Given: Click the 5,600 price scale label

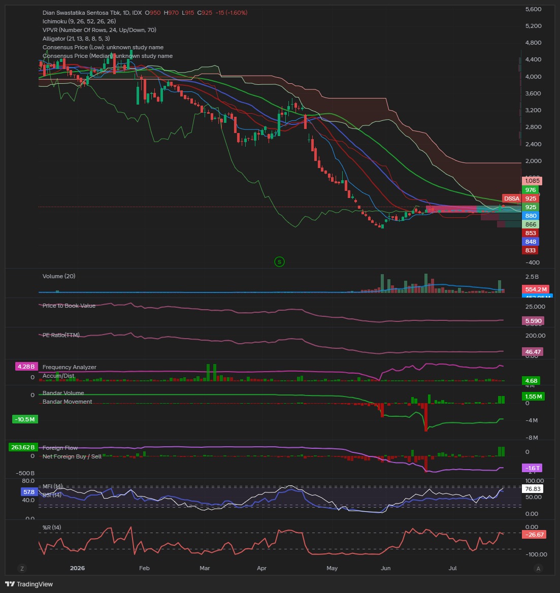Looking at the screenshot, I should coord(533,9).
